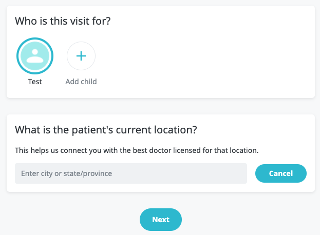
Task: Pick Test as the visit patient
Action: click(x=35, y=56)
